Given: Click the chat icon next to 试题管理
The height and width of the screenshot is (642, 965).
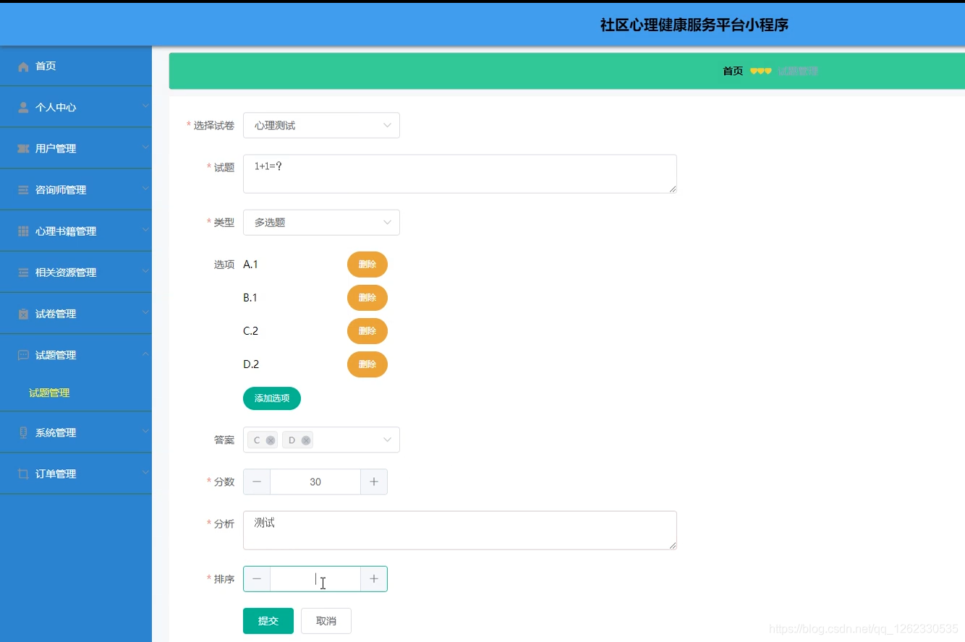Looking at the screenshot, I should tap(22, 354).
